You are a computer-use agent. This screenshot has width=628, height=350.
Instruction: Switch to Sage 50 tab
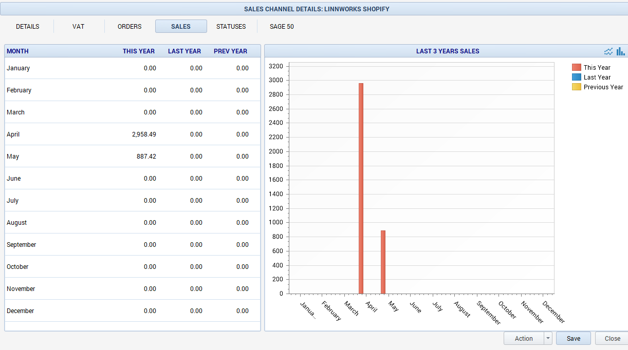point(282,27)
